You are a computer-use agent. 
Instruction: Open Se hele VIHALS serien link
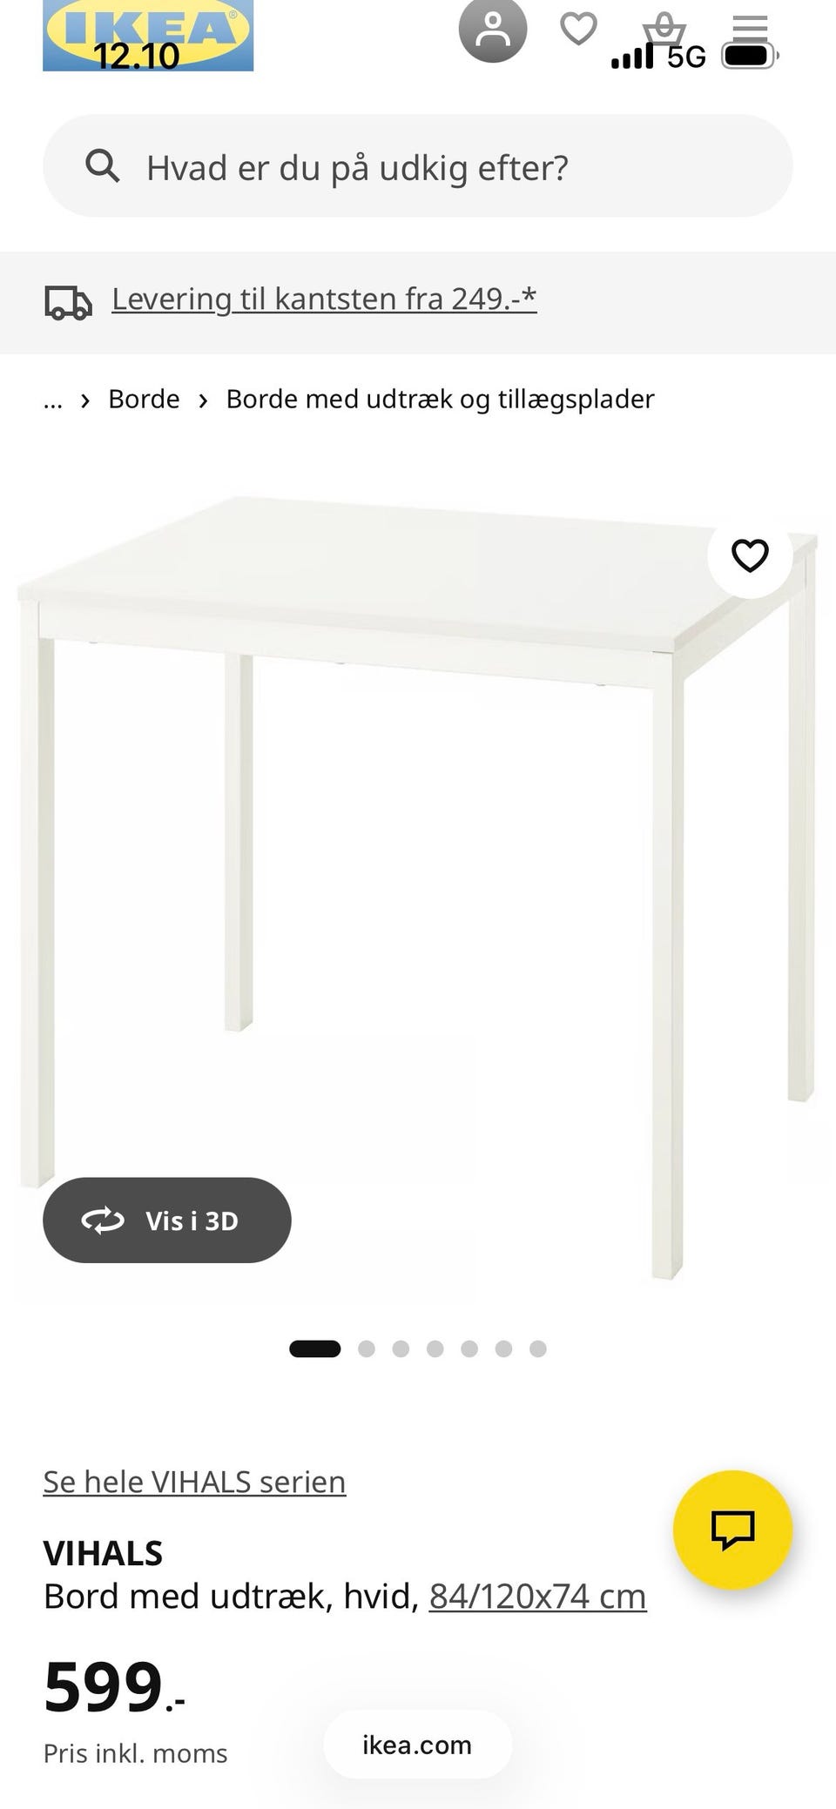[194, 1482]
